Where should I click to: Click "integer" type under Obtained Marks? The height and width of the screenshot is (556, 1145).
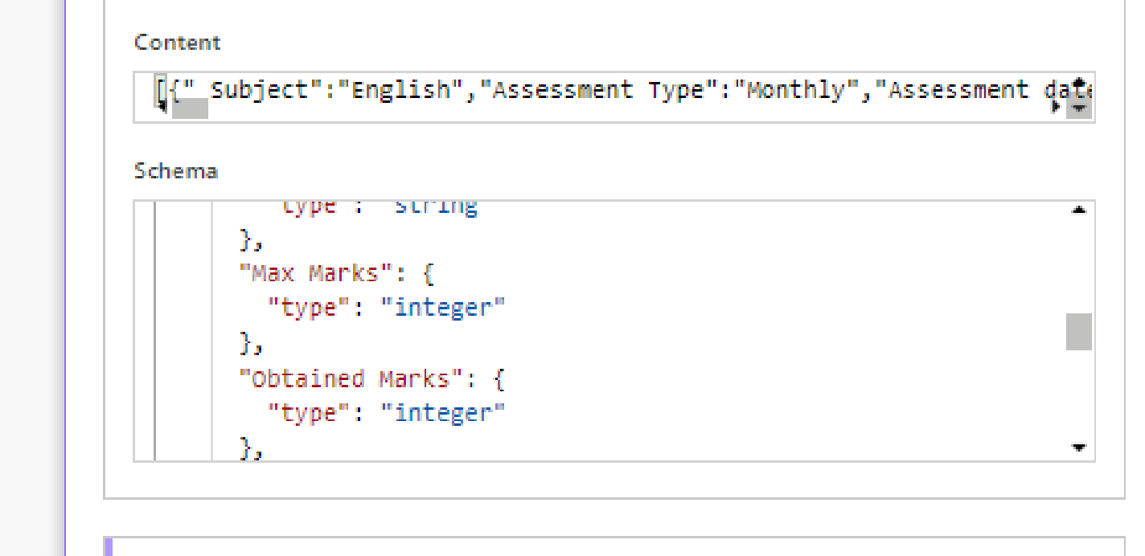pos(443,413)
